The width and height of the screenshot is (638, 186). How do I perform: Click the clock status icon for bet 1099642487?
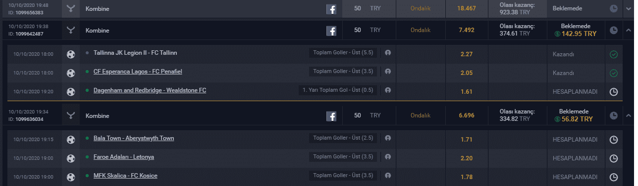[614, 31]
